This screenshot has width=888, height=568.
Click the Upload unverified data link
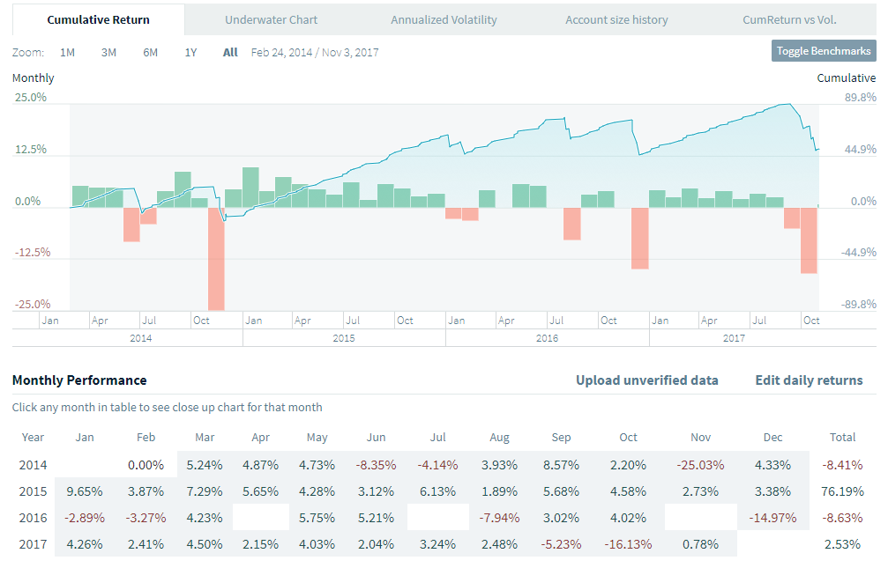coord(646,380)
